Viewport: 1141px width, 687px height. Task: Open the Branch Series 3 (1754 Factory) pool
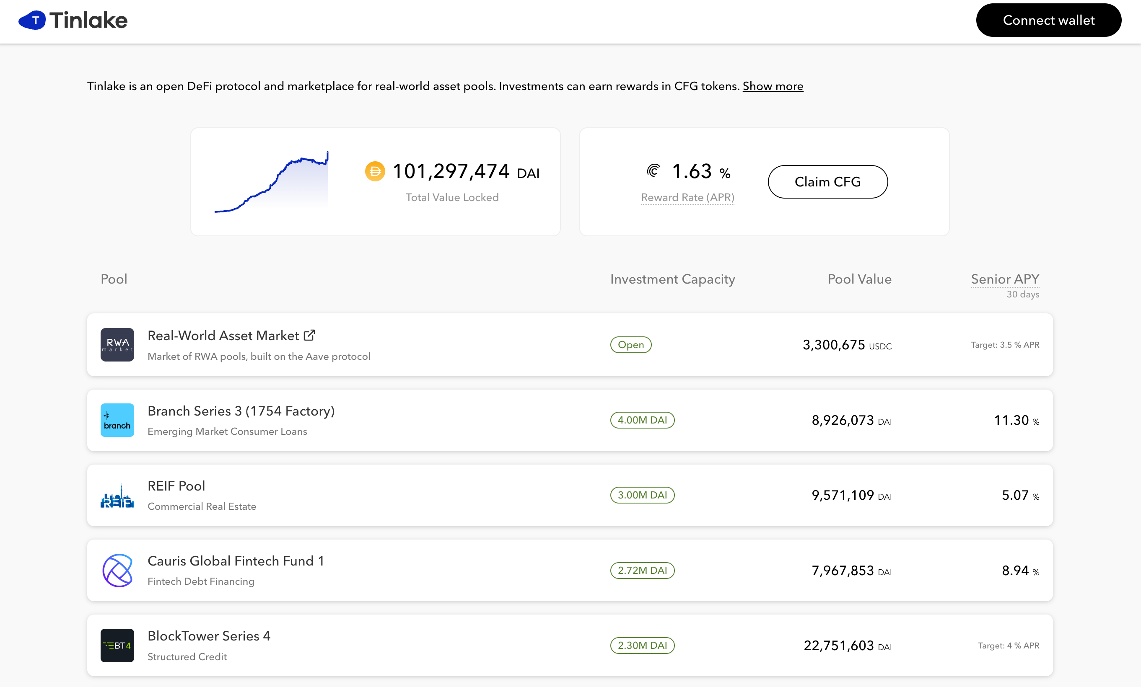click(241, 411)
